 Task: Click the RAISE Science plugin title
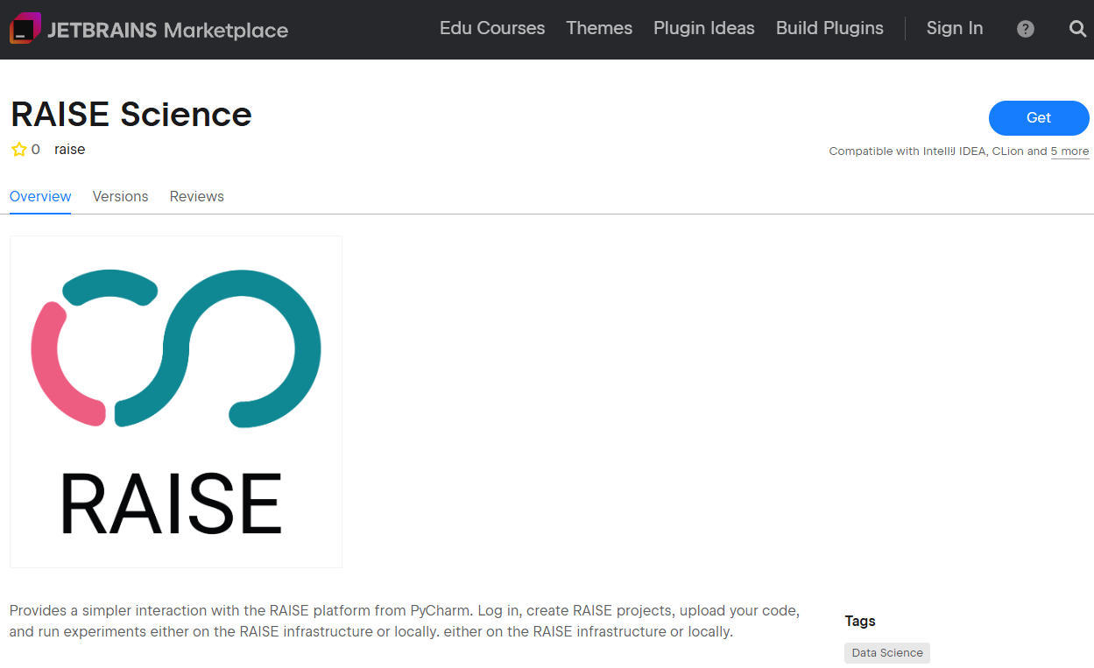[x=131, y=115]
